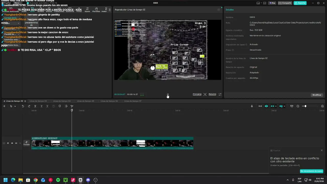The width and height of the screenshot is (327, 184).
Task: Click the playhead marker on the ruler
Action: pyautogui.click(x=72, y=110)
